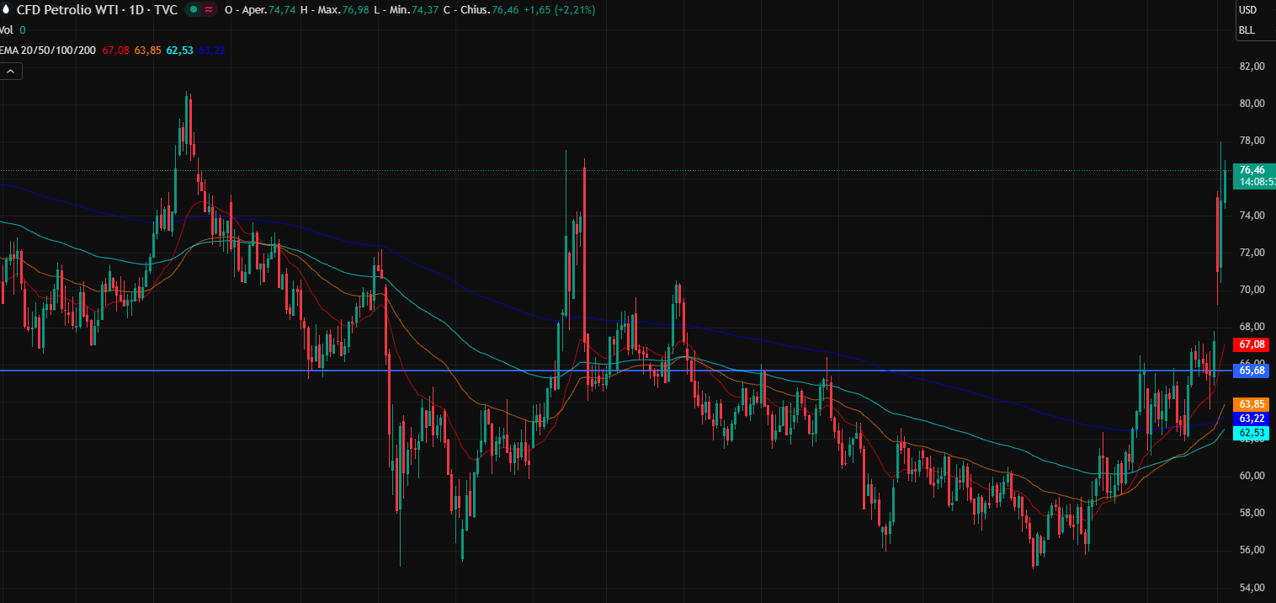The height and width of the screenshot is (603, 1276).
Task: Click the cyan 62,53 EMA price axis label
Action: tap(1251, 433)
